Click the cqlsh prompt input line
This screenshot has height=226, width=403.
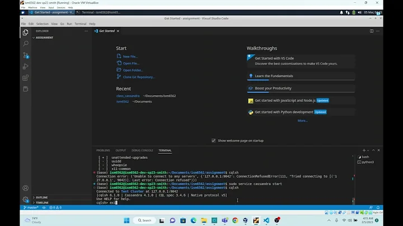click(x=223, y=203)
